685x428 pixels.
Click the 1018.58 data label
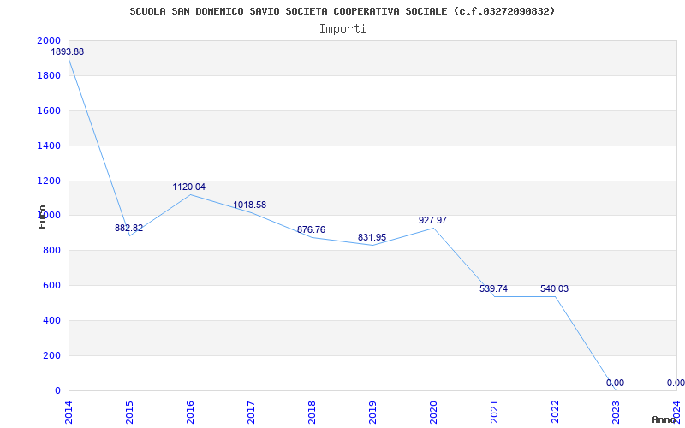pos(249,205)
